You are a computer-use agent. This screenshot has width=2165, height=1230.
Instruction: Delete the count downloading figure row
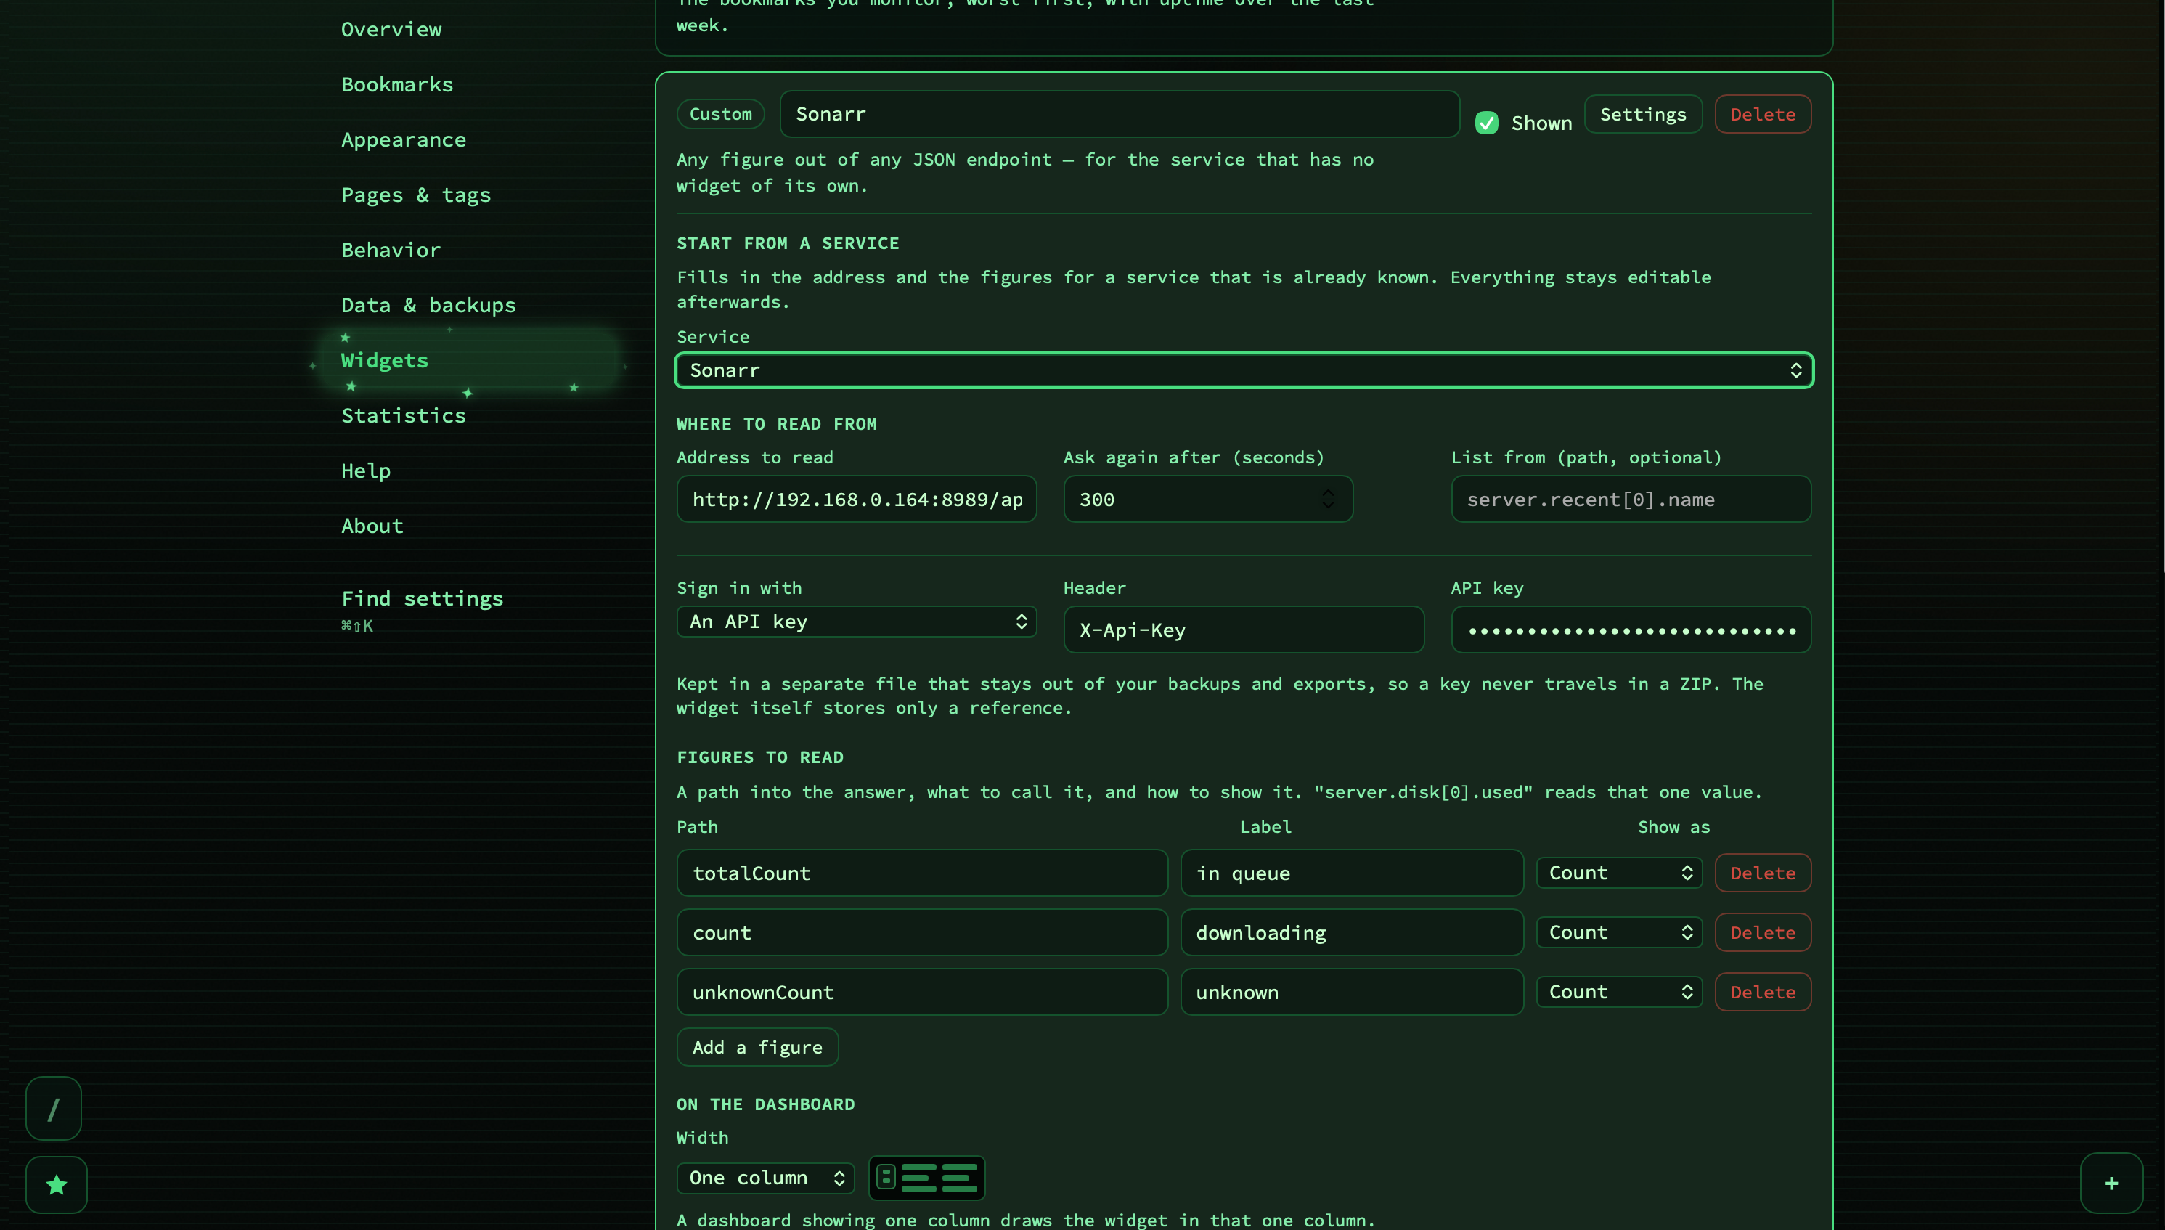click(1762, 932)
